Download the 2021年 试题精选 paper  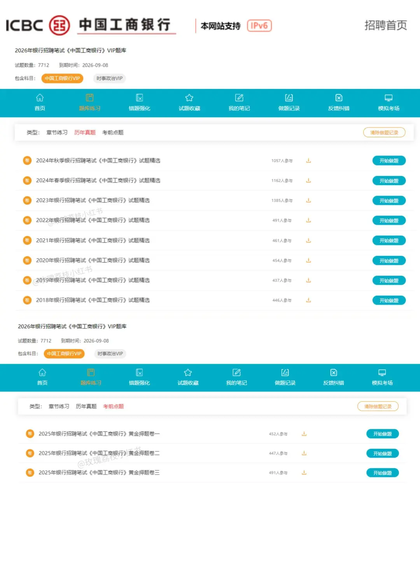point(308,240)
